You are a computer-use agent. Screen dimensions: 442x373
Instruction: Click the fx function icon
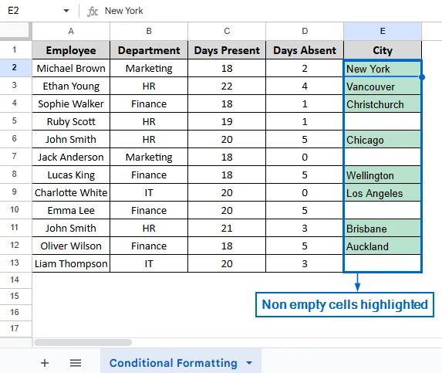(92, 12)
